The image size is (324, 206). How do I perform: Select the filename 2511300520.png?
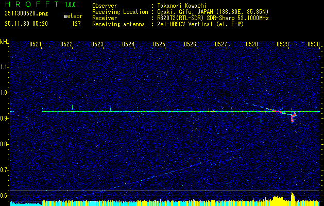(x=26, y=14)
